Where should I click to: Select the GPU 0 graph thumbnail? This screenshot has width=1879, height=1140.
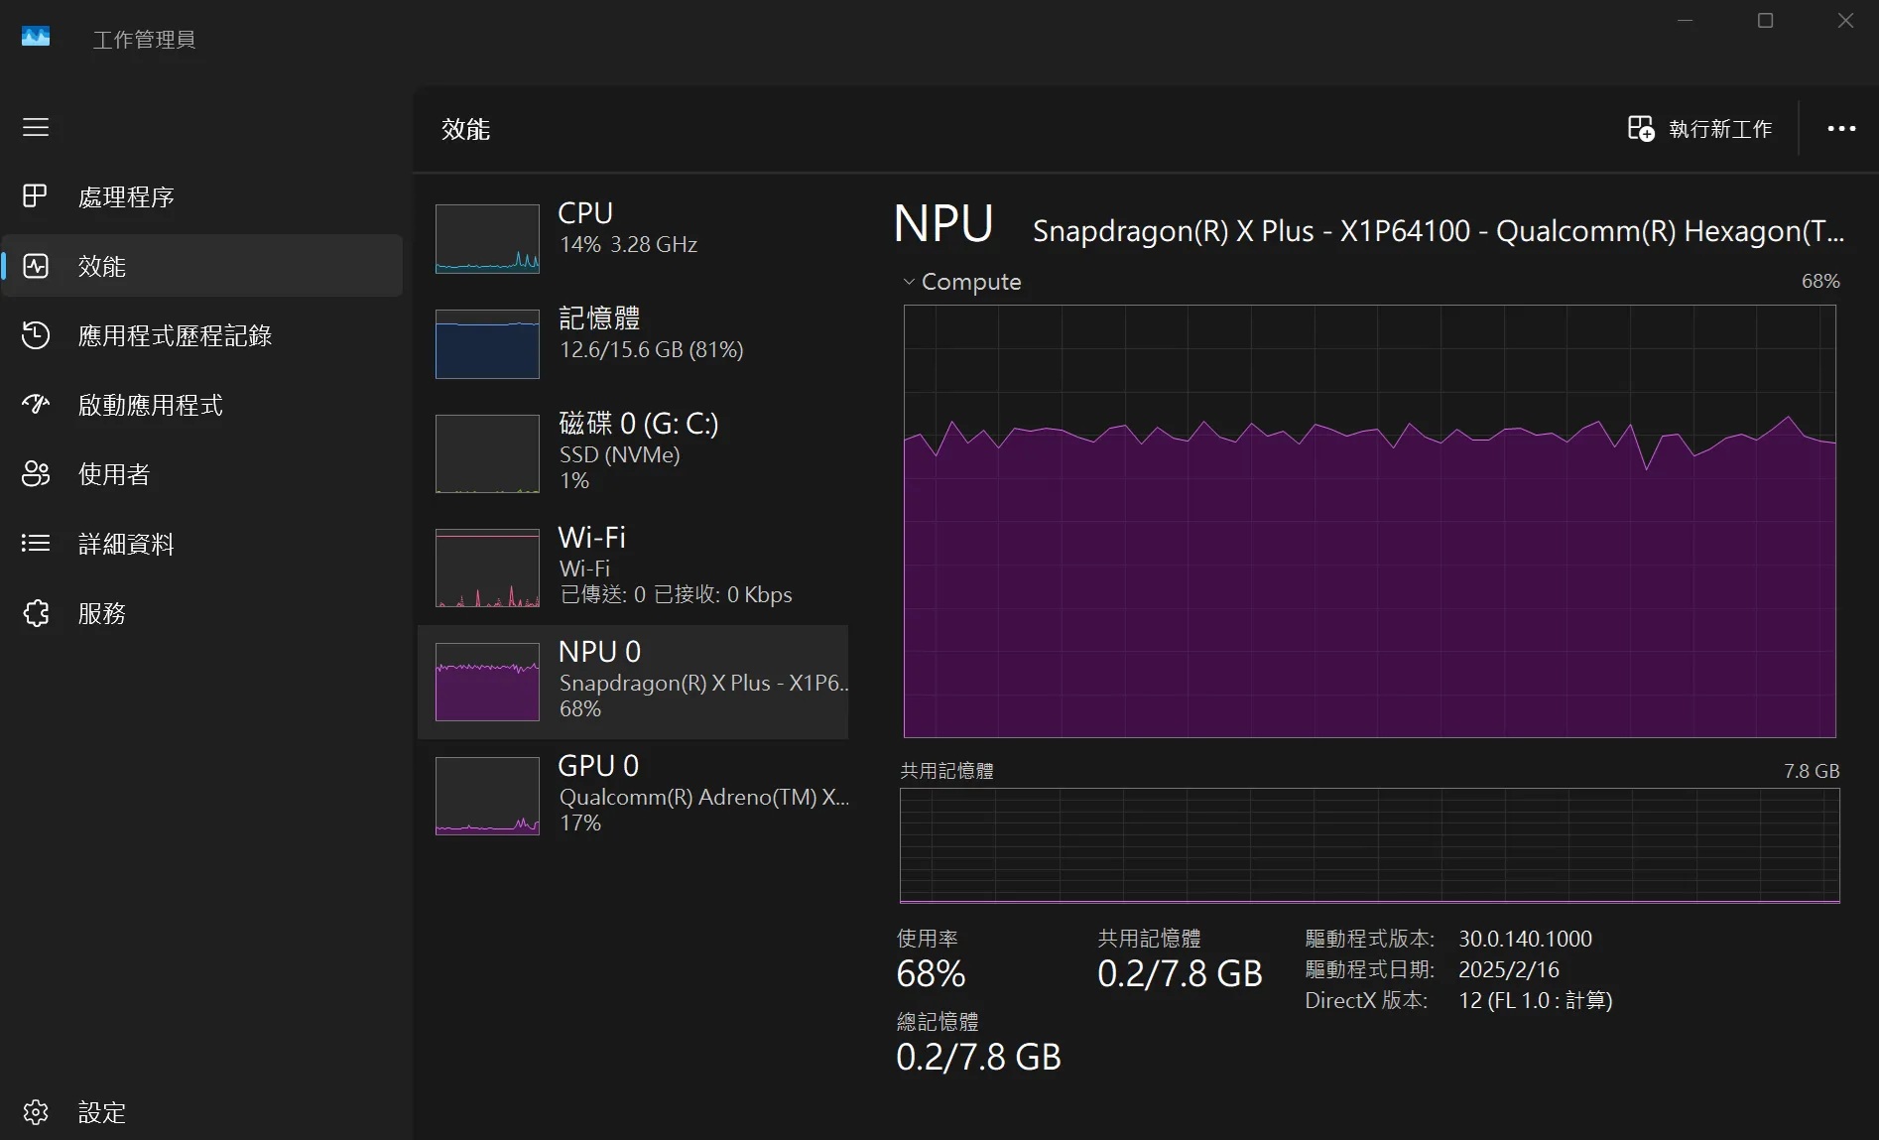[x=487, y=796]
